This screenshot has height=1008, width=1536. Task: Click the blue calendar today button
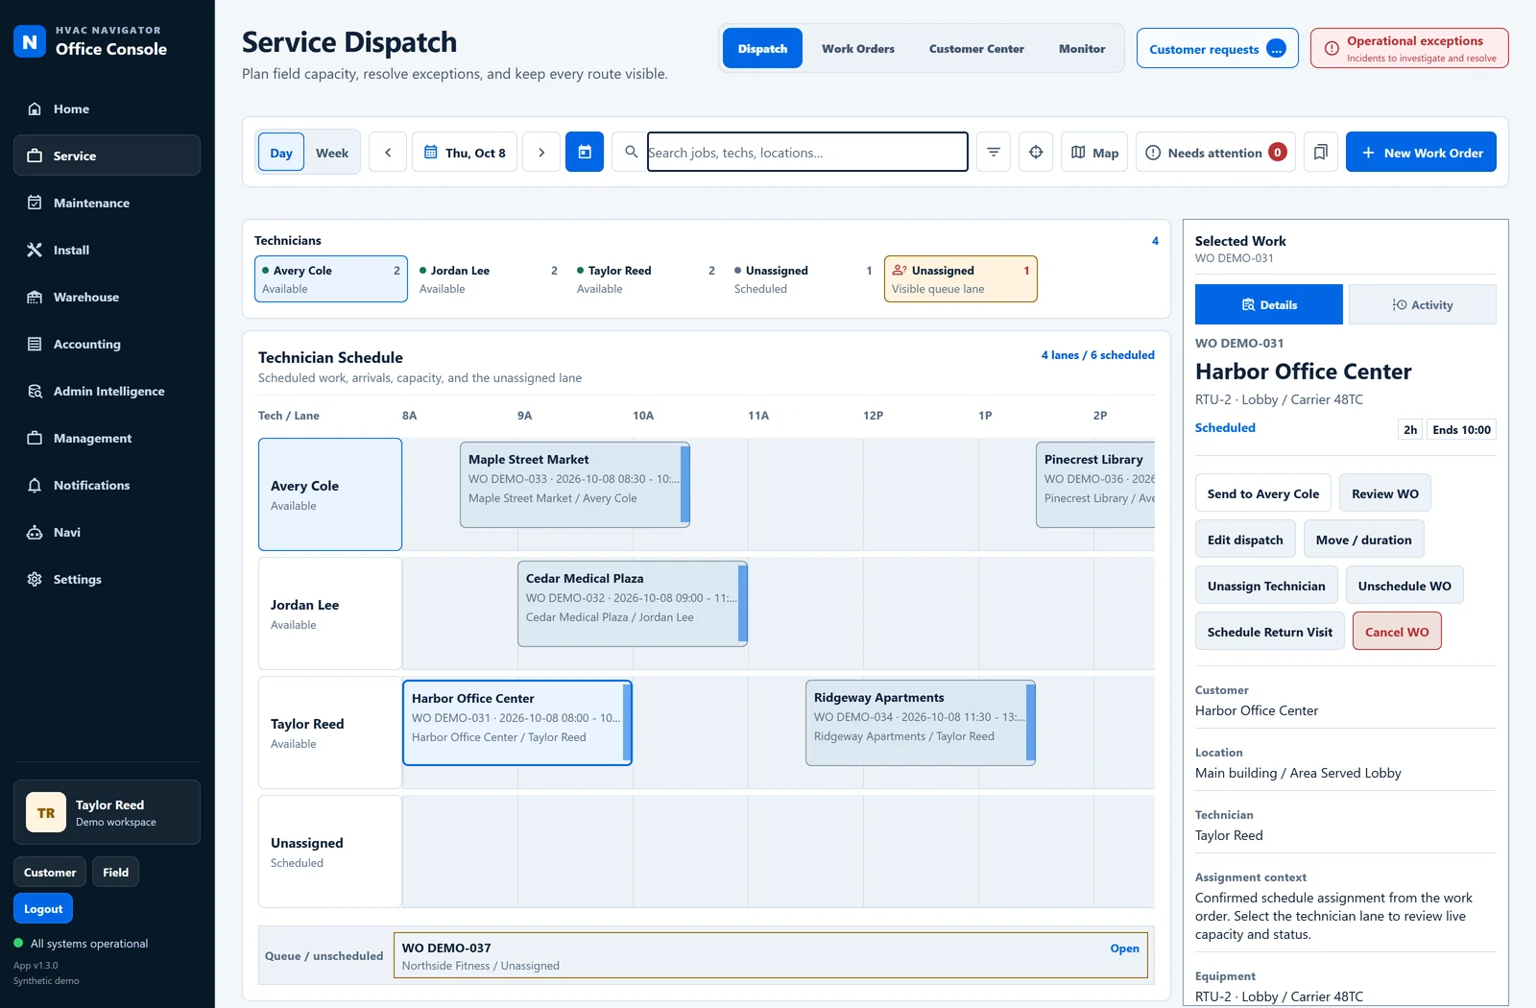pyautogui.click(x=585, y=153)
